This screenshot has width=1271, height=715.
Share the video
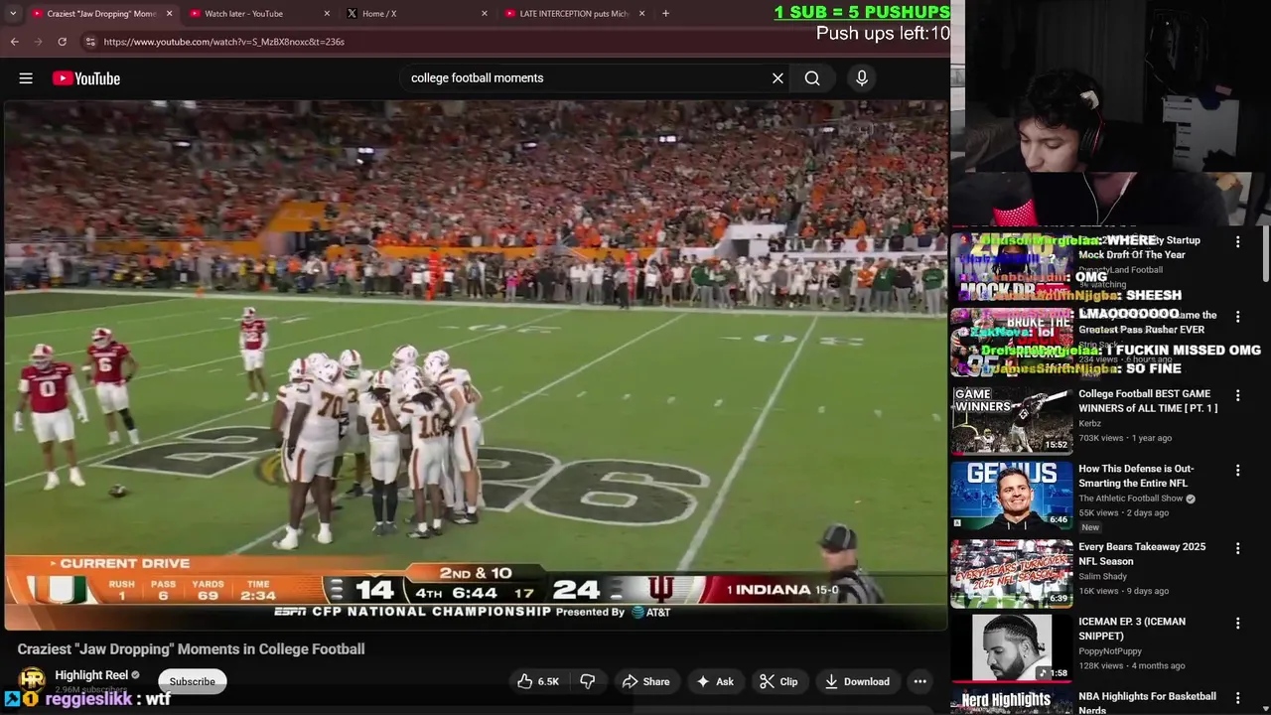645,681
